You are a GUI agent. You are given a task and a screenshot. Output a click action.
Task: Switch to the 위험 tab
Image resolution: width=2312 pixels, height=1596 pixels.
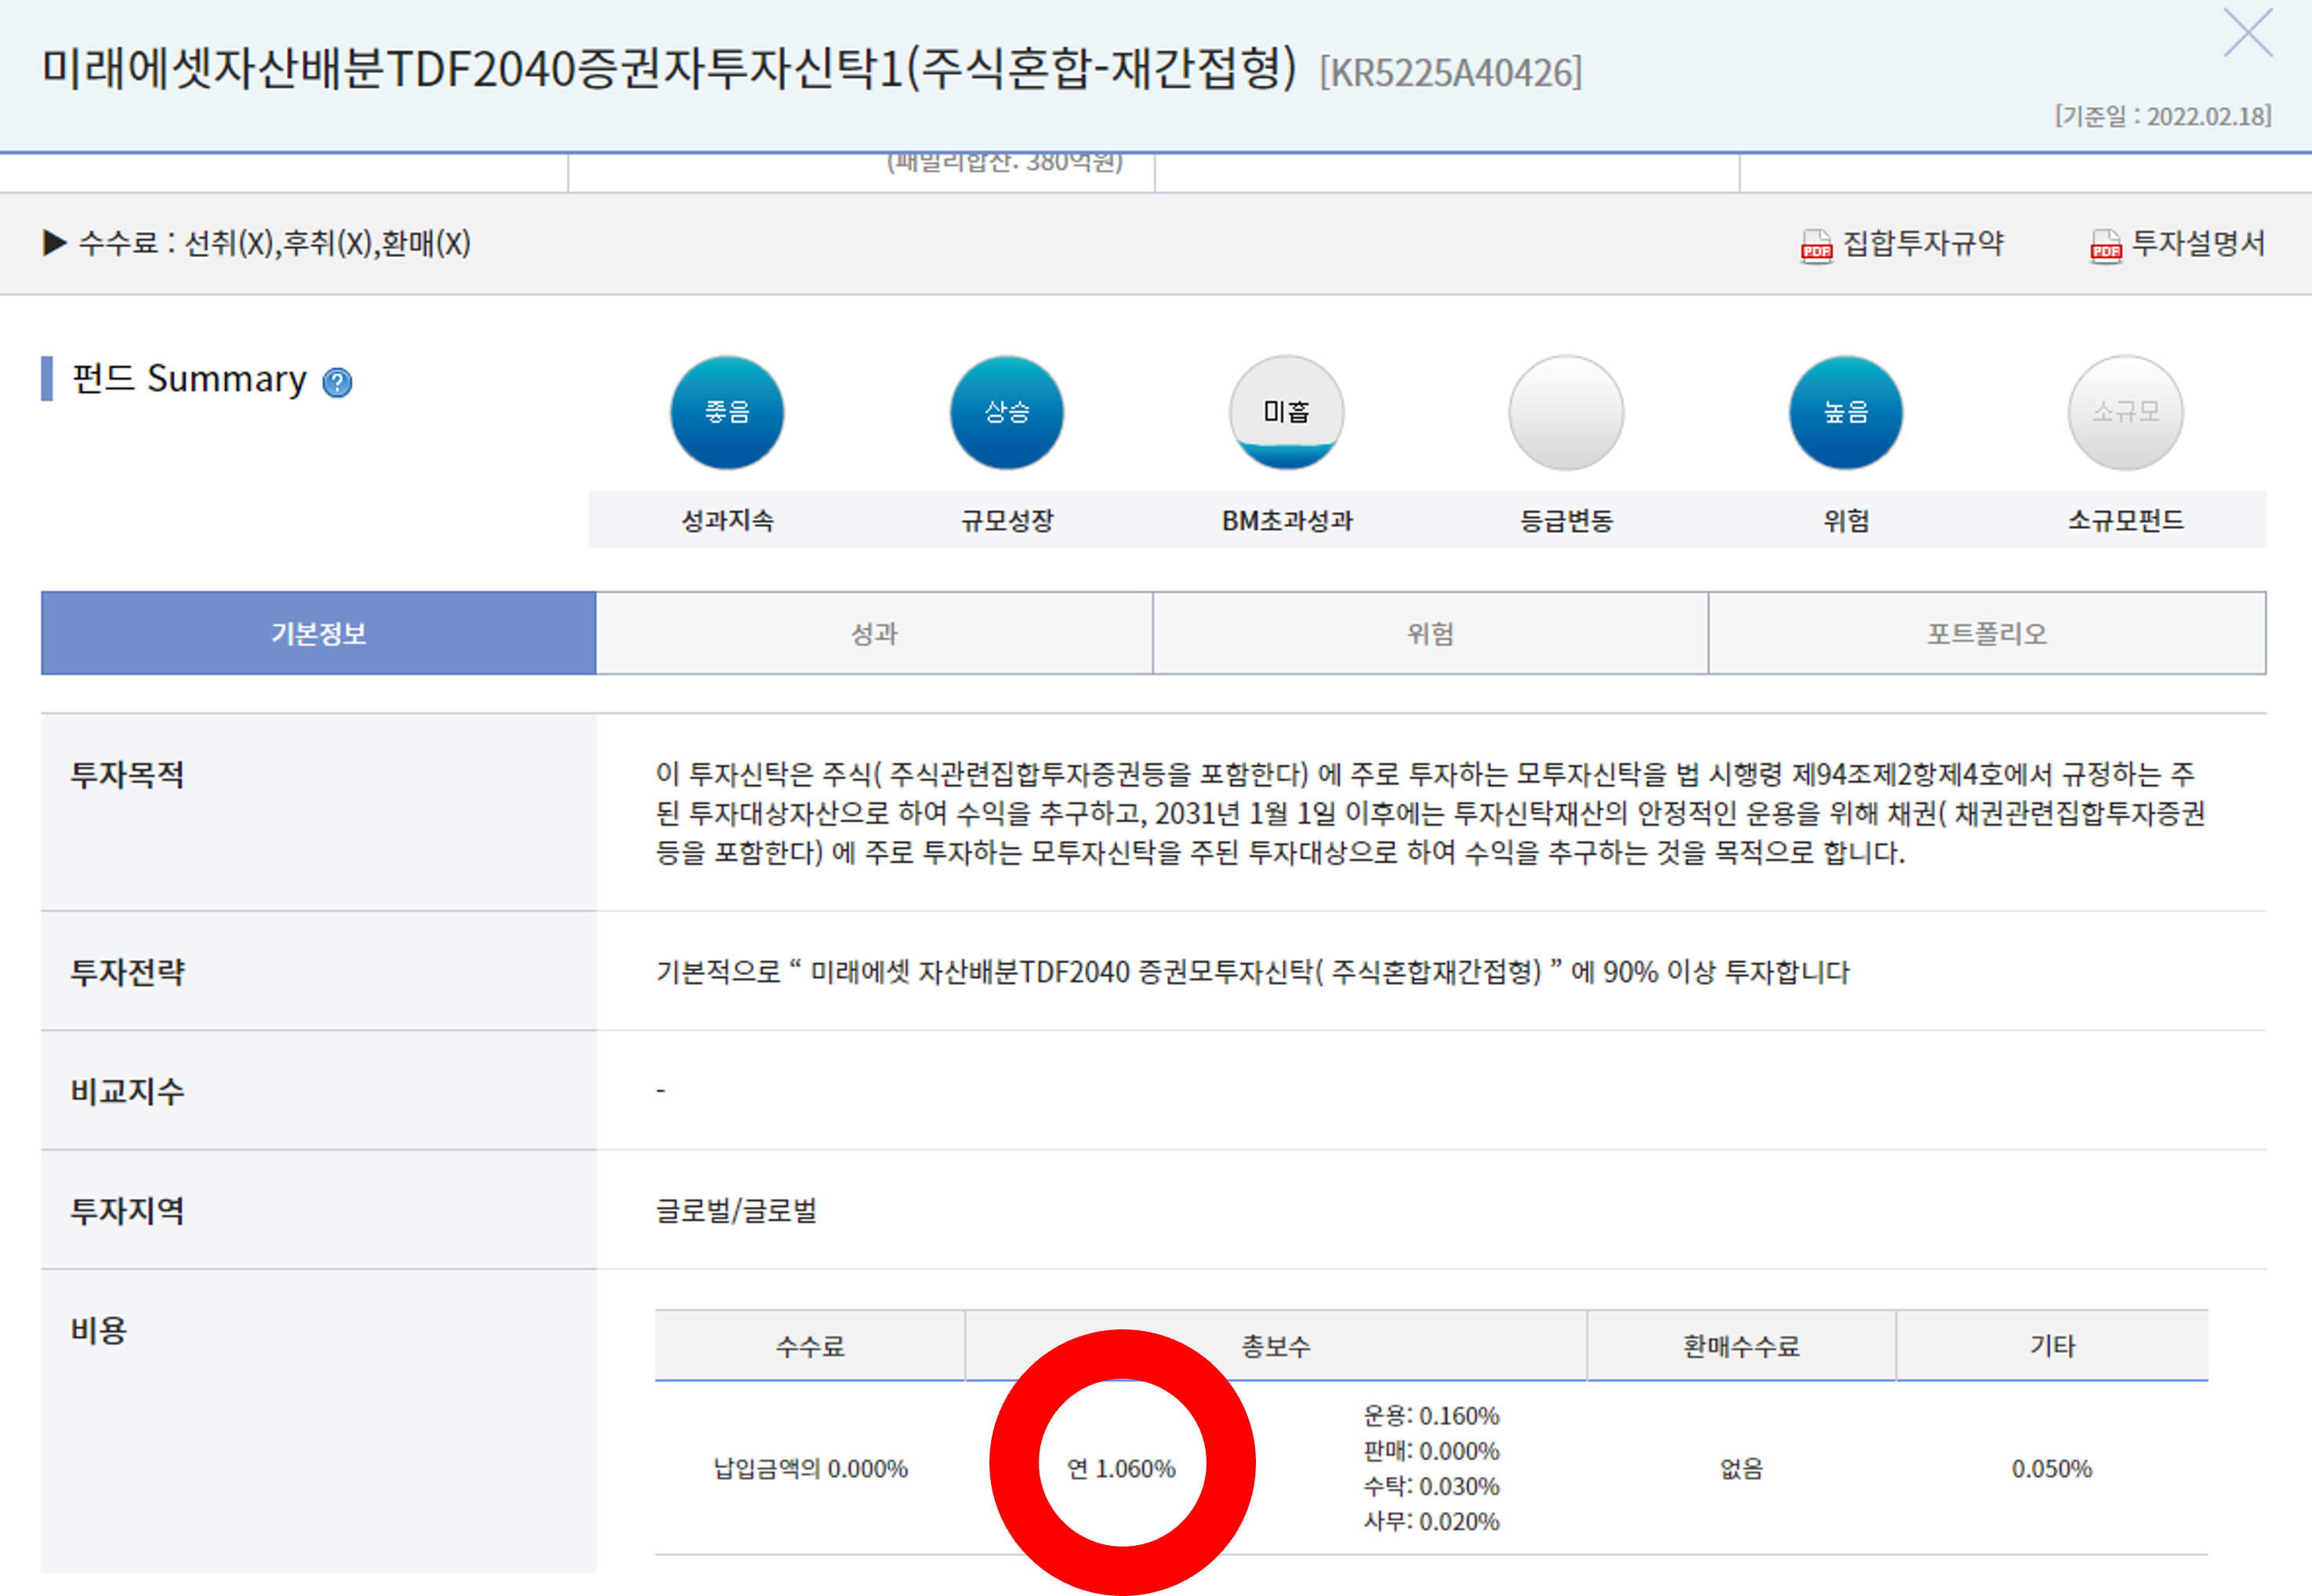click(x=1429, y=633)
